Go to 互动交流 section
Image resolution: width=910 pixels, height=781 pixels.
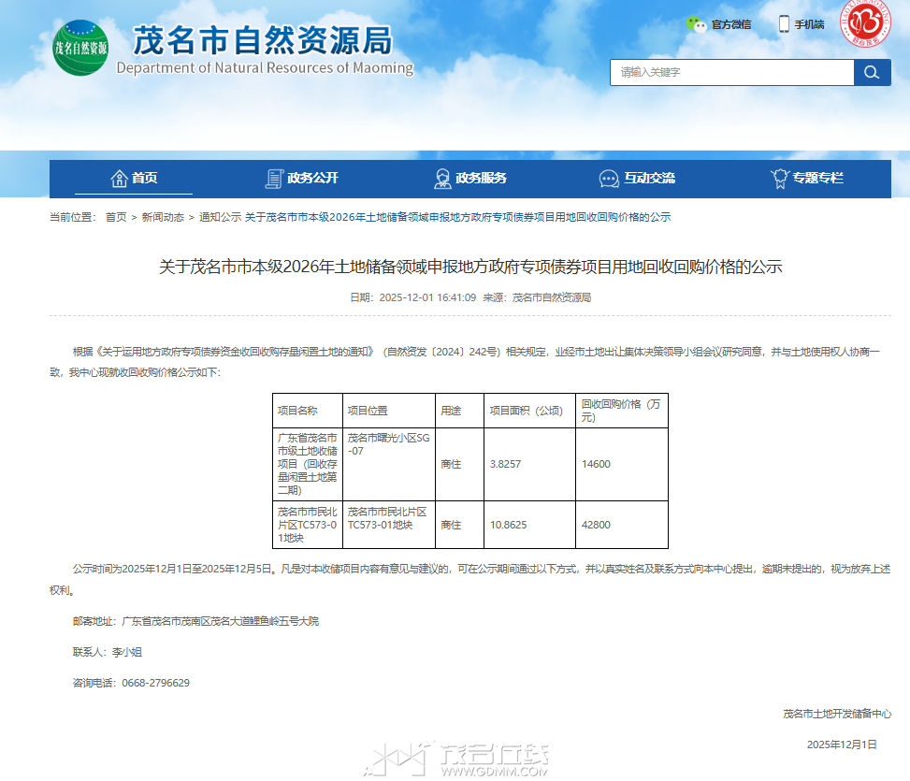click(649, 178)
